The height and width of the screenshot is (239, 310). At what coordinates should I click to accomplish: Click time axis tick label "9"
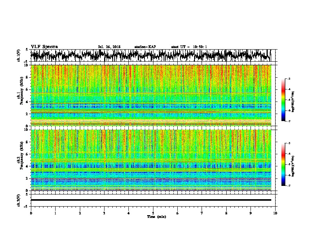(251, 213)
